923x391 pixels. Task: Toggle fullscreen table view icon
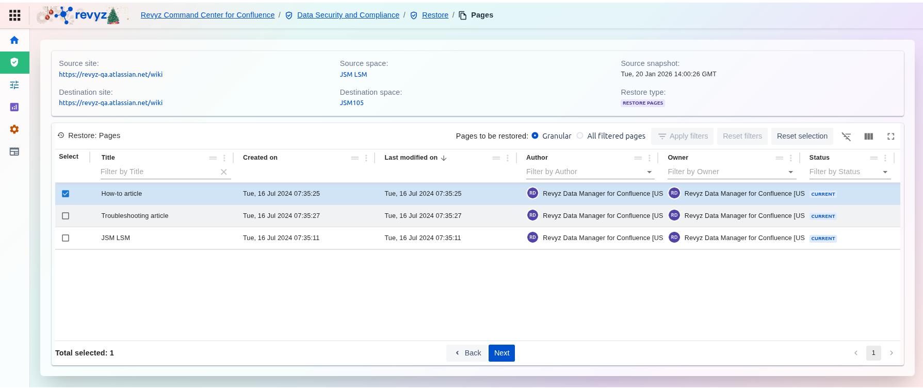coord(891,137)
